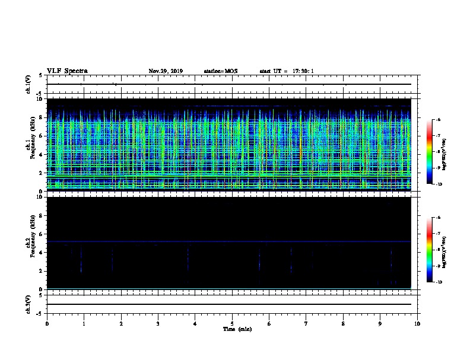Click the "-6" label on ch.2 colorbar

tap(438, 218)
